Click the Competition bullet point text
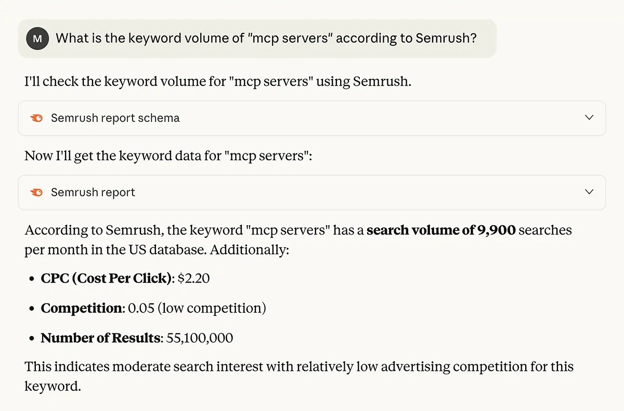624x411 pixels. point(153,308)
